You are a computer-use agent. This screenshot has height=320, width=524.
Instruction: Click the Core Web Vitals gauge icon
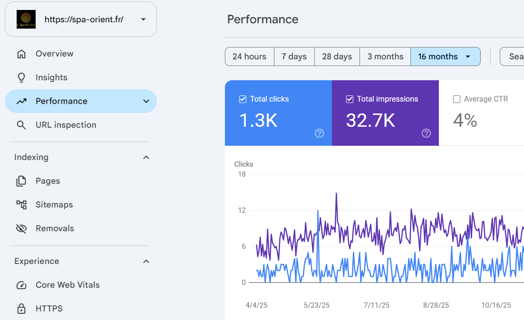tap(21, 285)
